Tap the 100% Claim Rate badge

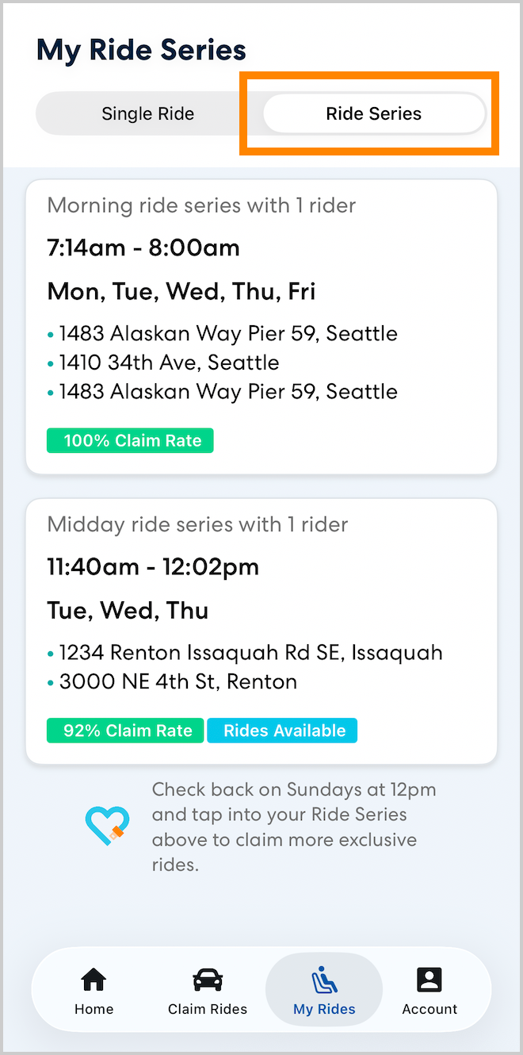(129, 440)
